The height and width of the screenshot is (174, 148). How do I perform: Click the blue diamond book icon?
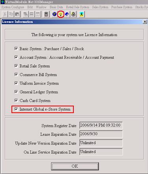(67, 14)
